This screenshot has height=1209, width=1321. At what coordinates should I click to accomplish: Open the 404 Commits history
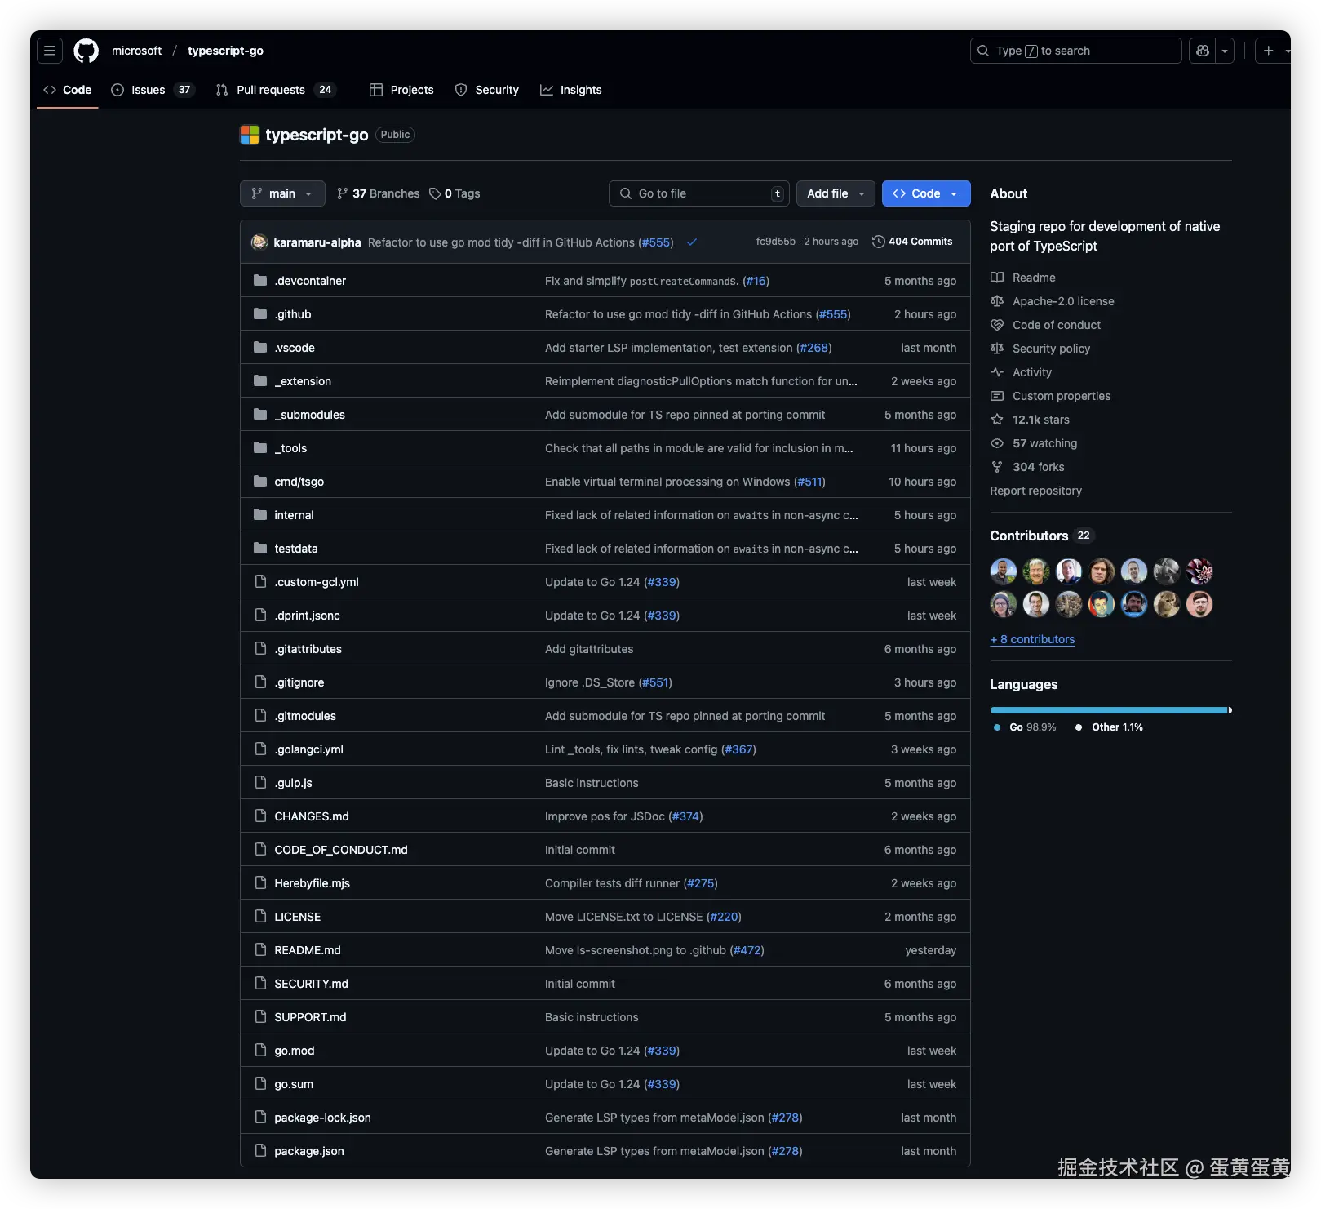912,242
